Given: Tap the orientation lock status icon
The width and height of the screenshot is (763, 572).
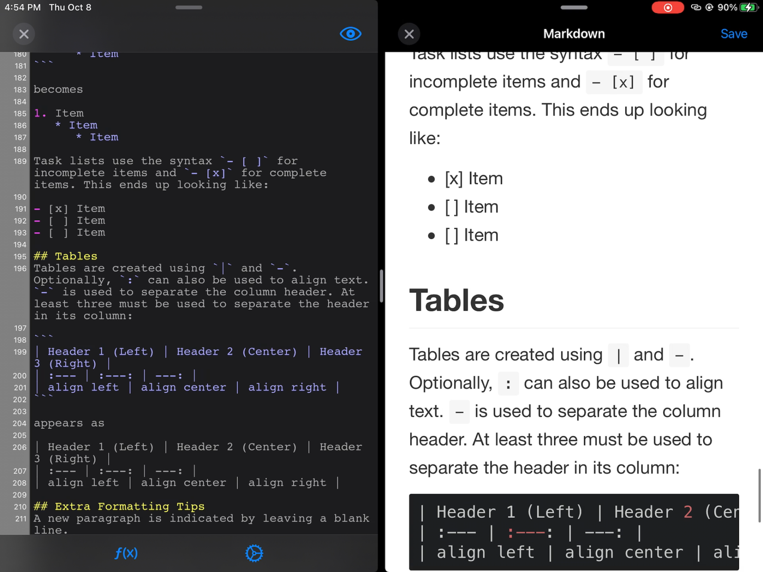Looking at the screenshot, I should point(709,7).
